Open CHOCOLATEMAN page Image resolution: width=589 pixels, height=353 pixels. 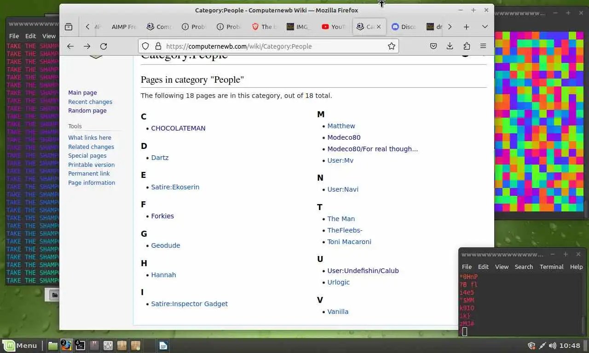coord(178,128)
